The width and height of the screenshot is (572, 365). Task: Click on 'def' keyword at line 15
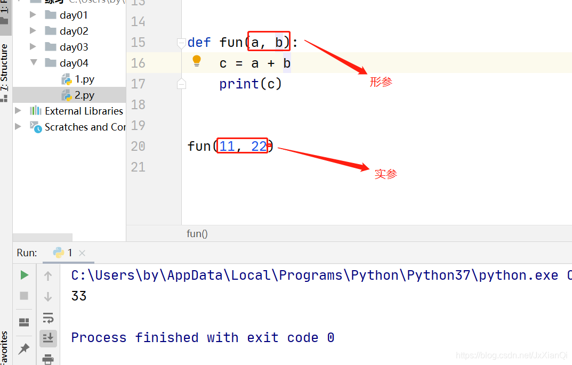tap(199, 43)
